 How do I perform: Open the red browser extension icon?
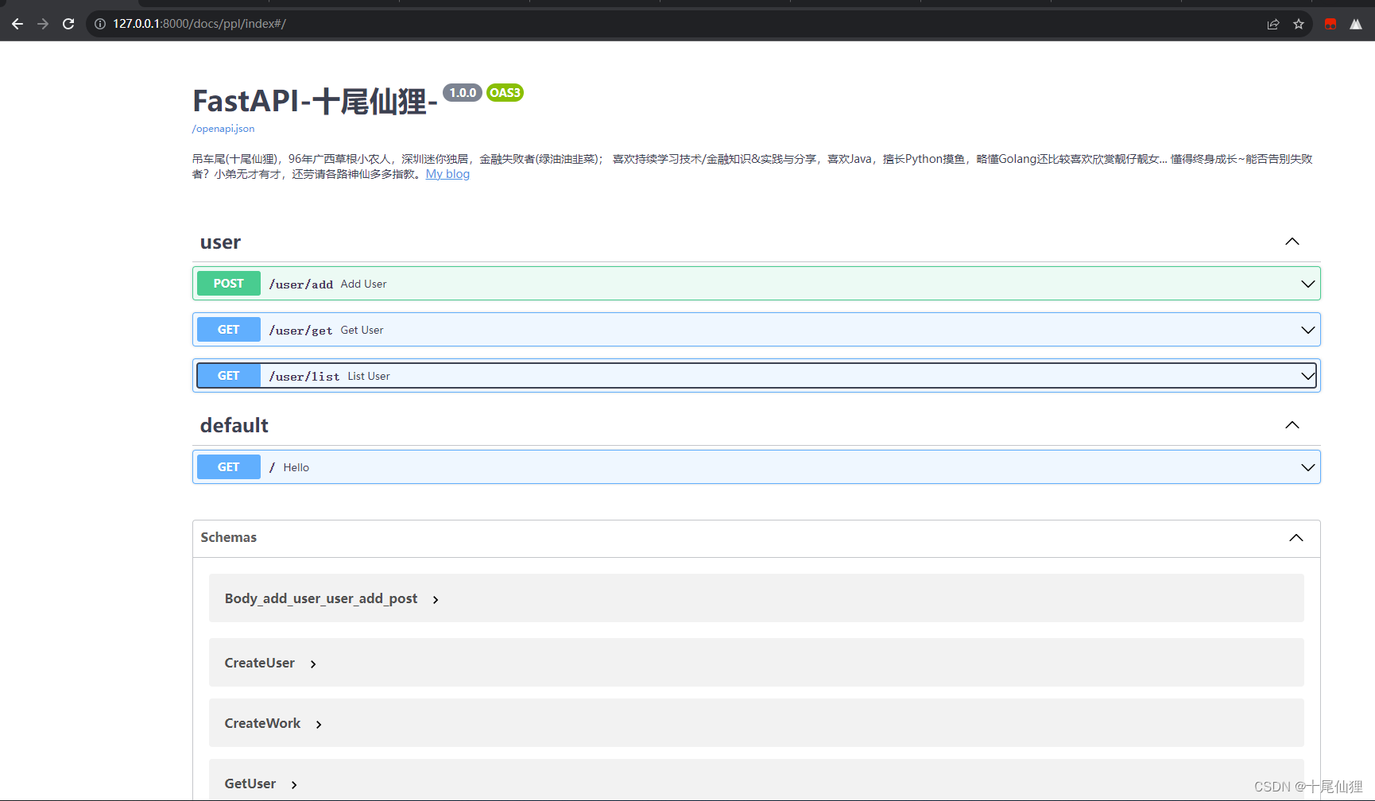(1330, 24)
